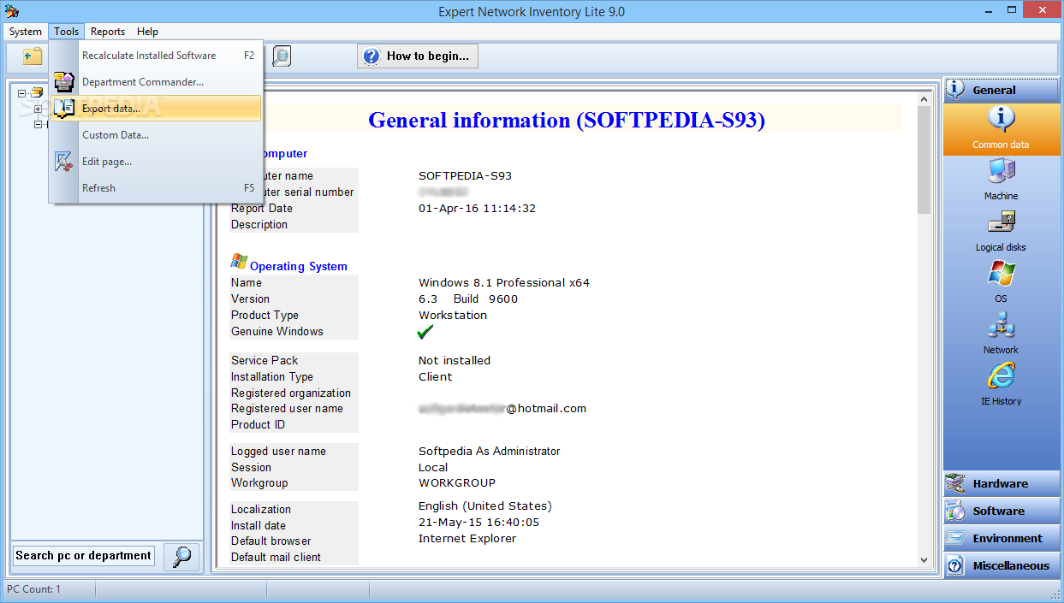Viewport: 1064px width, 603px height.
Task: Choose Custom Data menu item
Action: coord(156,135)
